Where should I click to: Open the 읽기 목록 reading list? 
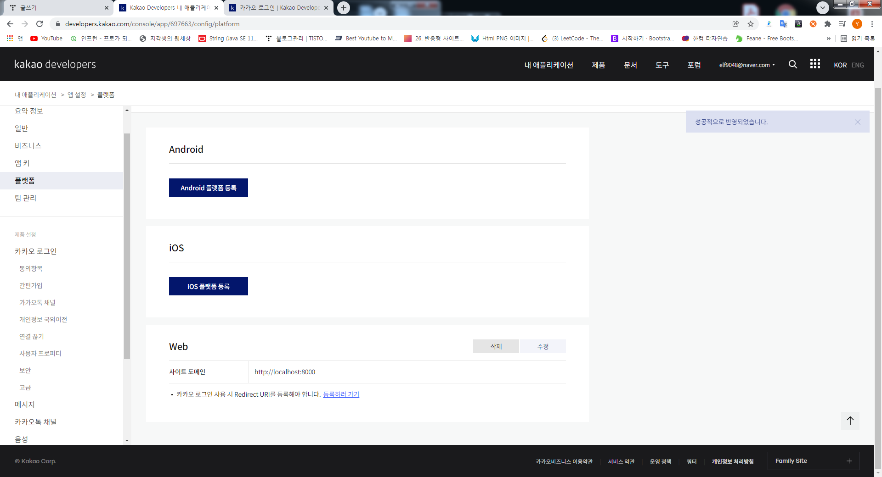click(x=858, y=39)
